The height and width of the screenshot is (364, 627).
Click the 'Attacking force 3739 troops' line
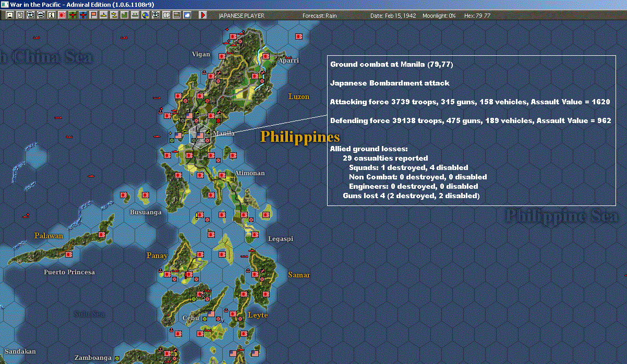pos(470,102)
